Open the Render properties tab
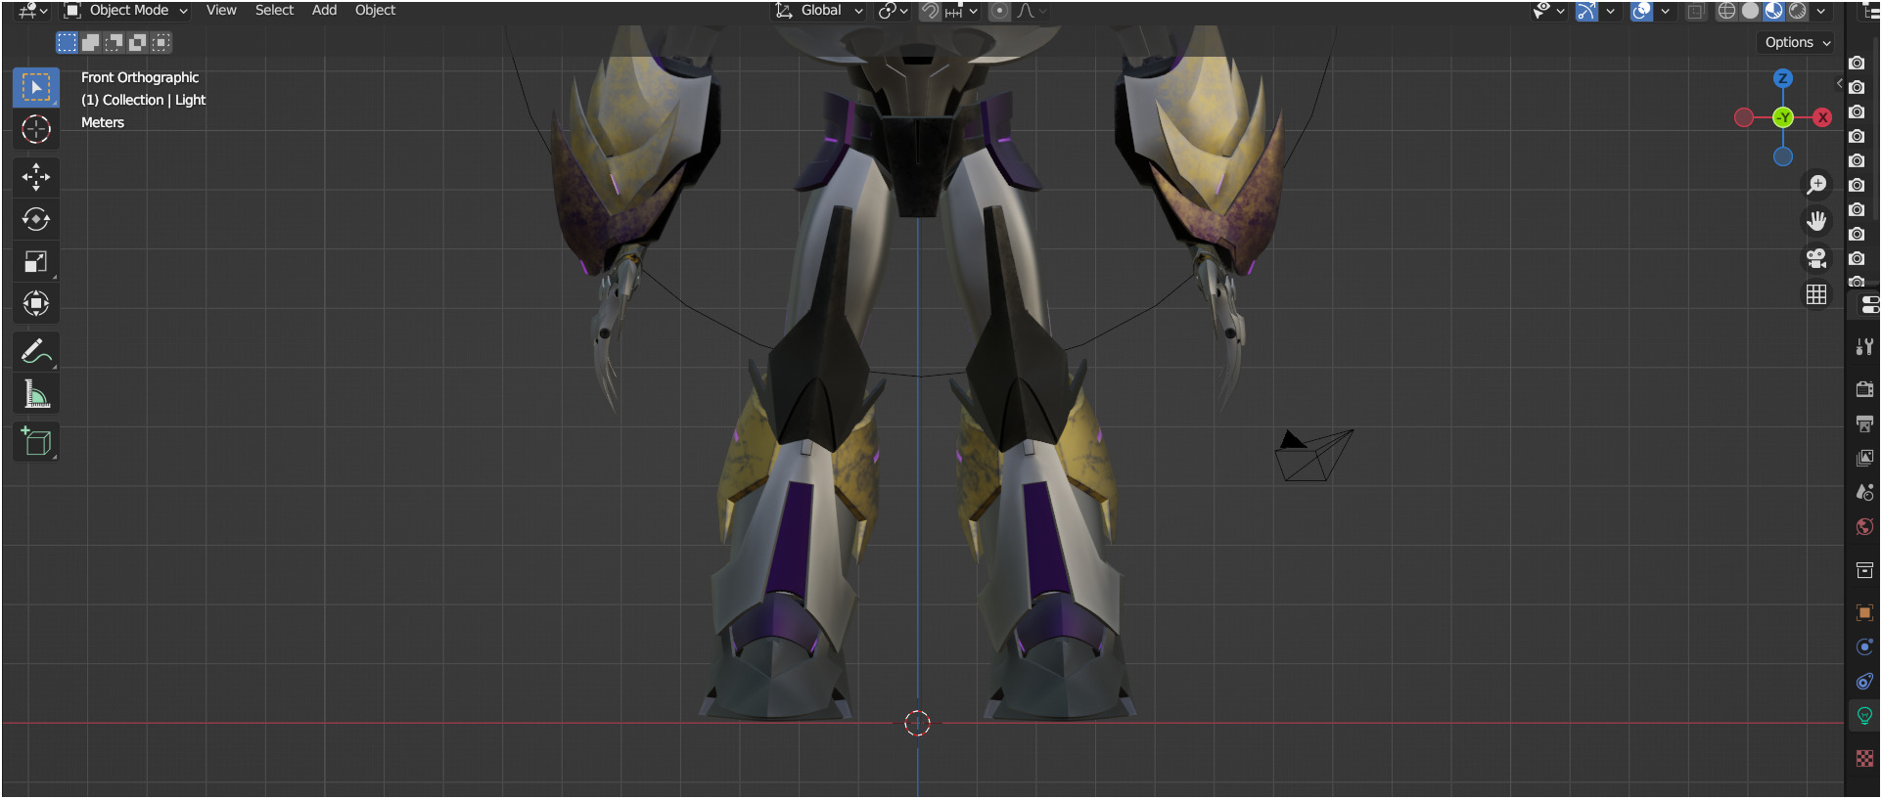The width and height of the screenshot is (1882, 799). click(1864, 389)
